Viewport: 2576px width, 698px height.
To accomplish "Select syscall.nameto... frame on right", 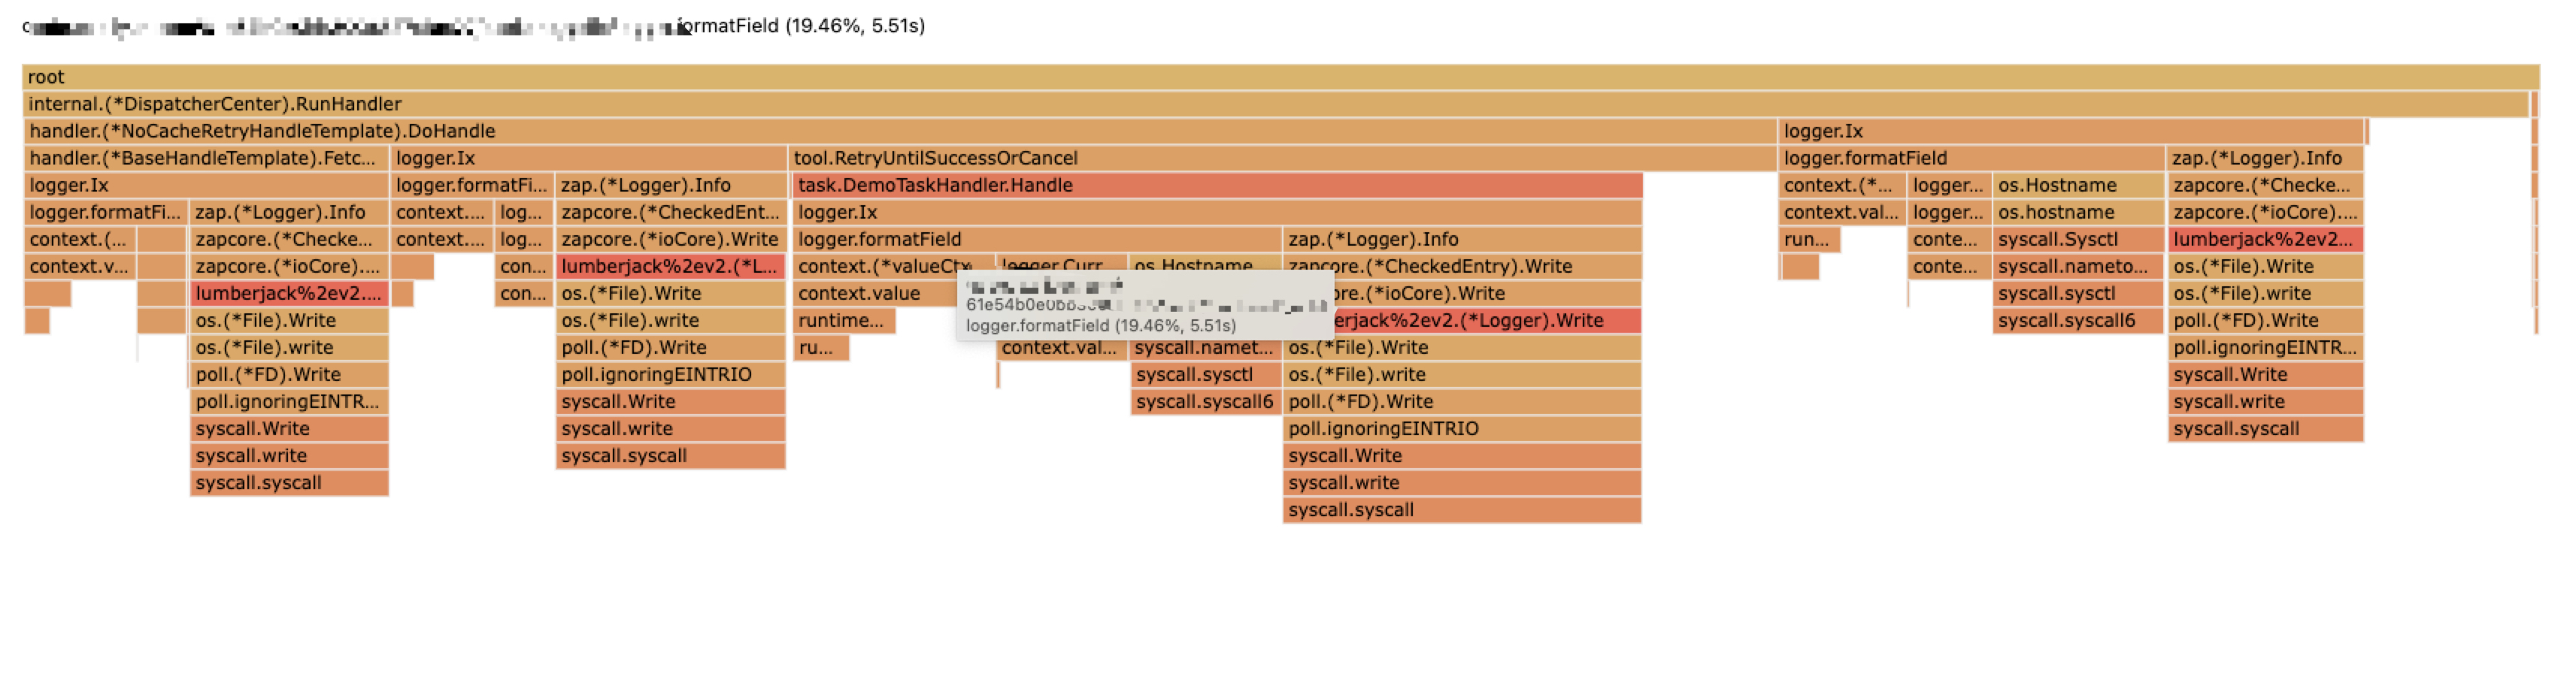I will tap(2078, 266).
